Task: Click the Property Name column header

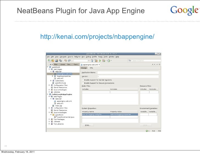Action: [x=96, y=112]
